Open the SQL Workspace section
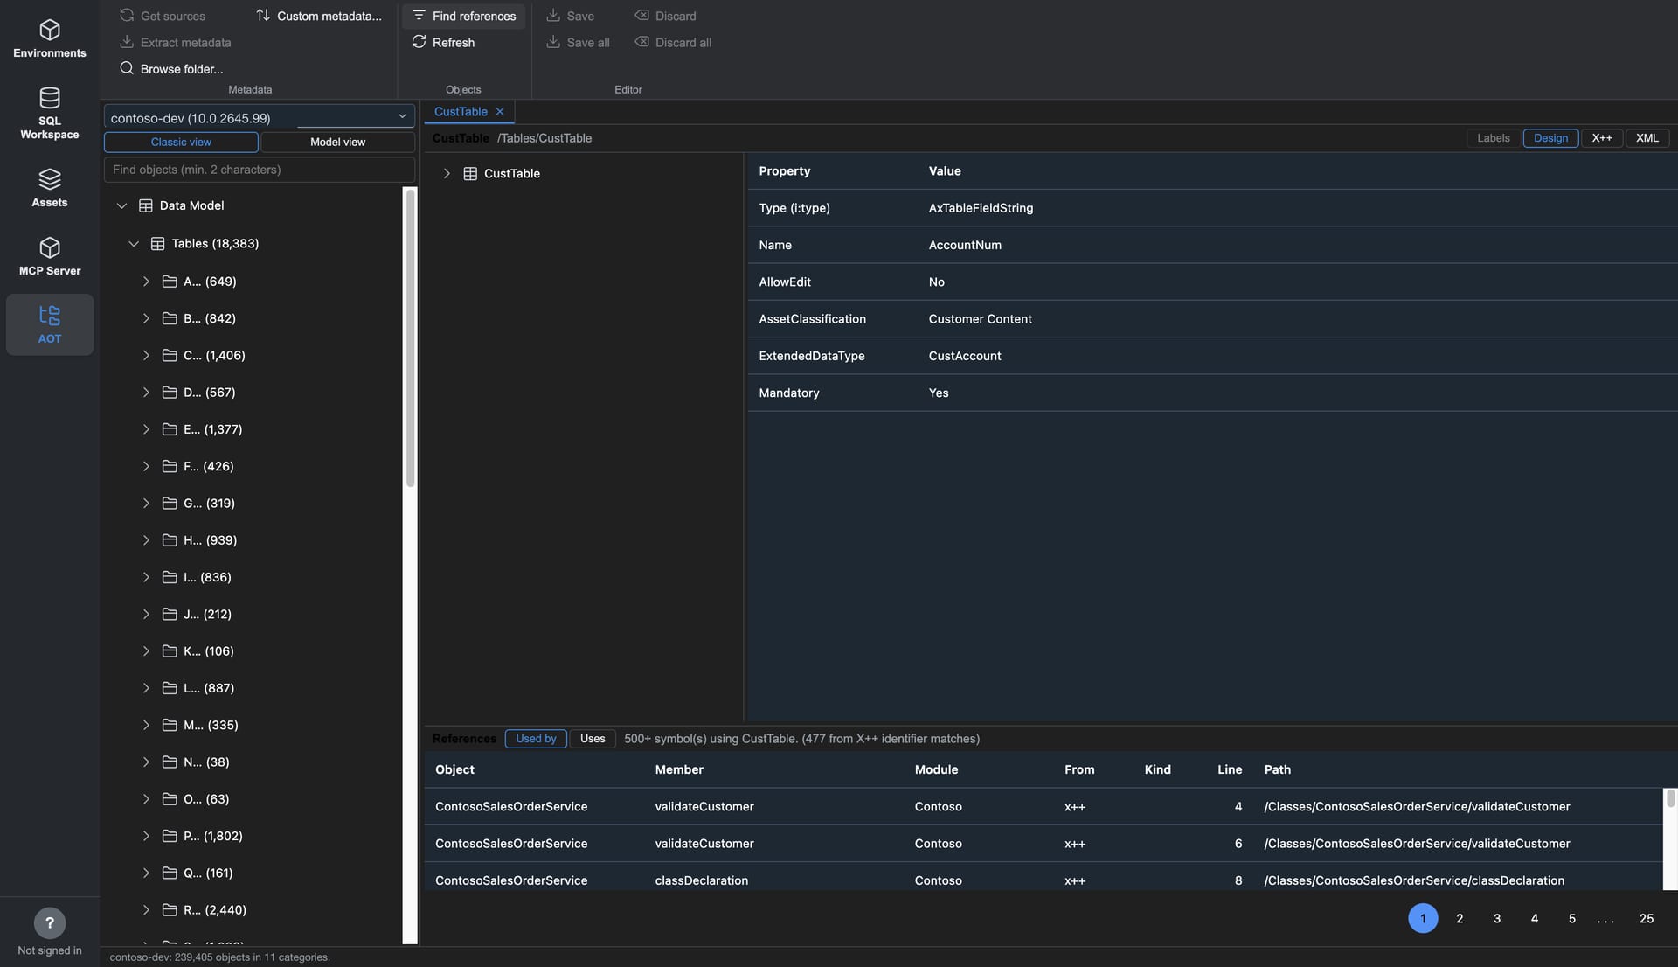This screenshot has width=1678, height=967. pyautogui.click(x=50, y=114)
